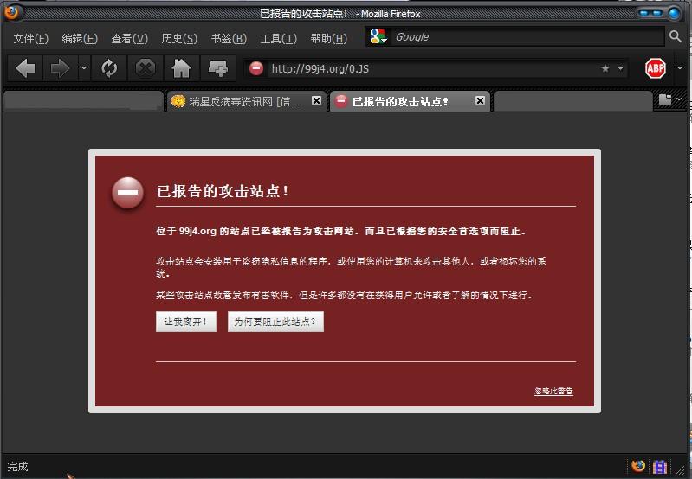Open the 查看(V) menu
Image resolution: width=692 pixels, height=479 pixels.
coord(129,39)
